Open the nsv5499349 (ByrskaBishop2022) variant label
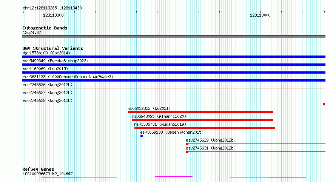The width and height of the screenshot is (336, 182). [55, 61]
